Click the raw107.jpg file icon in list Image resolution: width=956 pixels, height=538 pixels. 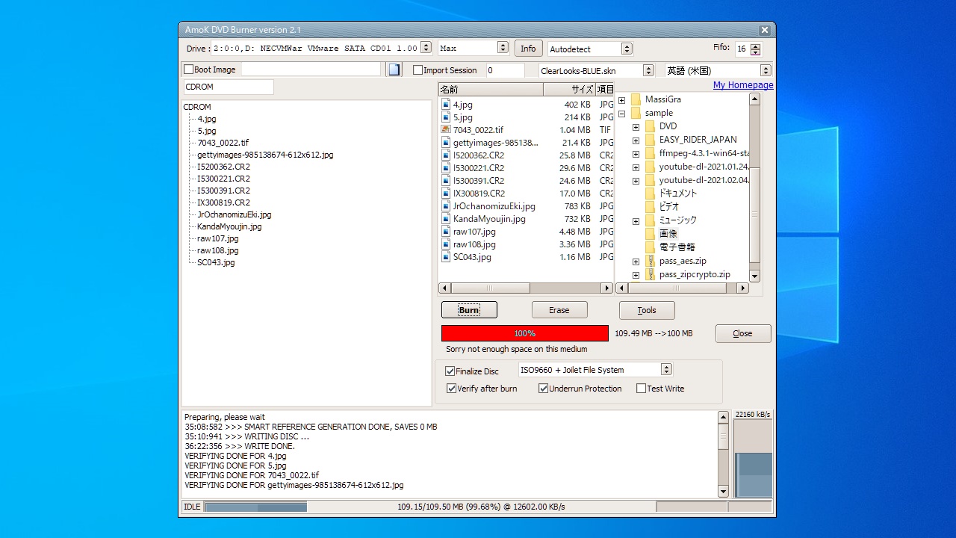click(446, 232)
